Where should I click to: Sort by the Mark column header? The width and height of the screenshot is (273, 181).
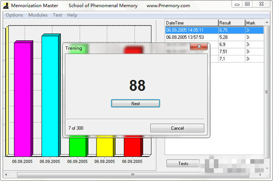[x=254, y=23]
